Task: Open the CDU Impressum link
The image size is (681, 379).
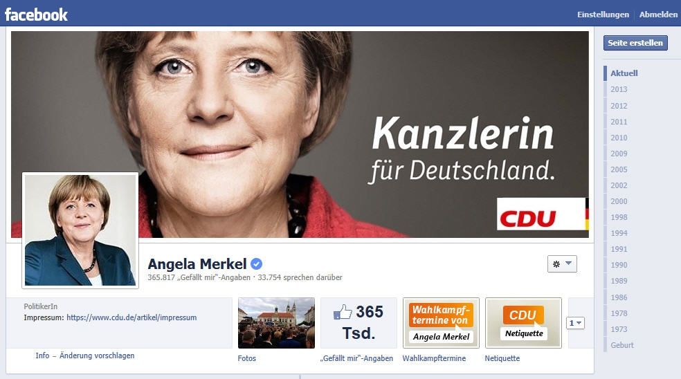Action: coord(131,317)
